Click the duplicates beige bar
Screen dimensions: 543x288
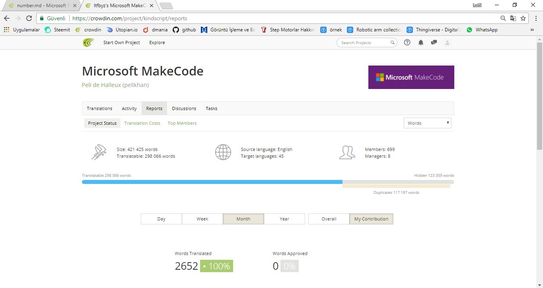coord(396,186)
